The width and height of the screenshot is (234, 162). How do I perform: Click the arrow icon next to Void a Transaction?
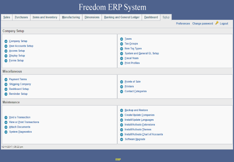click(x=6, y=117)
